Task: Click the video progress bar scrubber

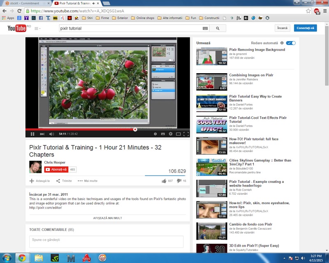Action: [135, 129]
